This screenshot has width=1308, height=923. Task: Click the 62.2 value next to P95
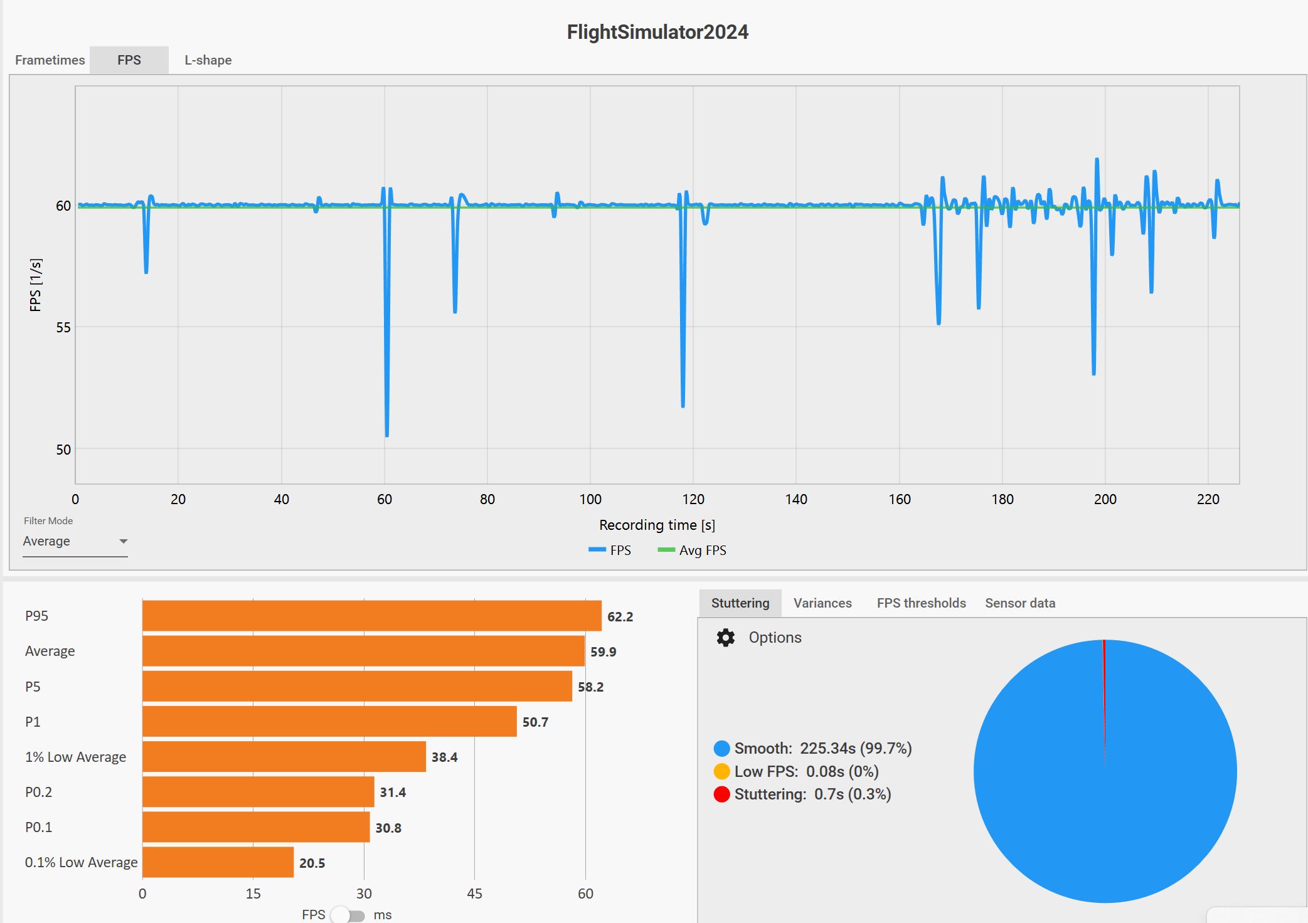tap(620, 617)
